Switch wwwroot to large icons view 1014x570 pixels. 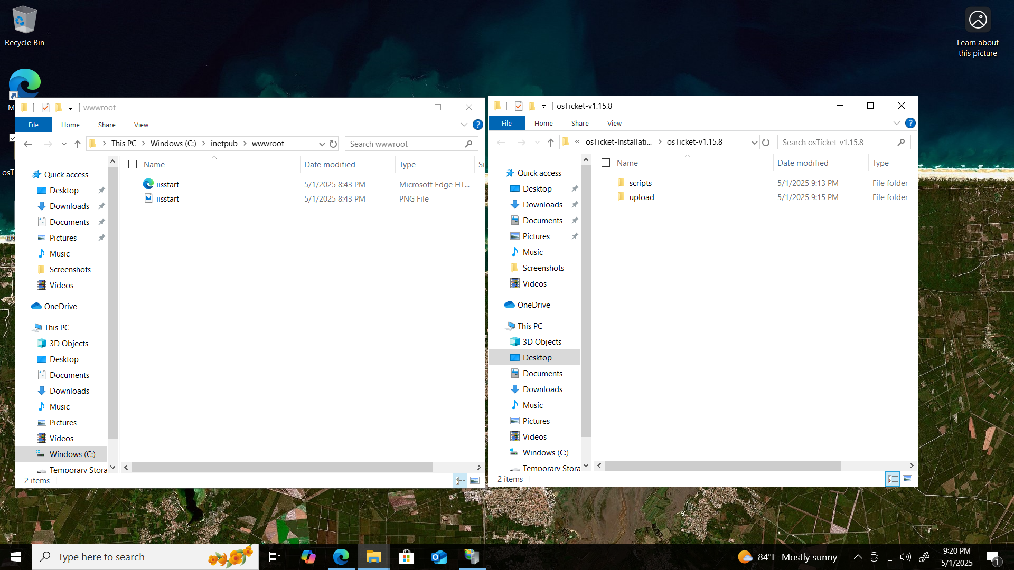click(x=475, y=480)
